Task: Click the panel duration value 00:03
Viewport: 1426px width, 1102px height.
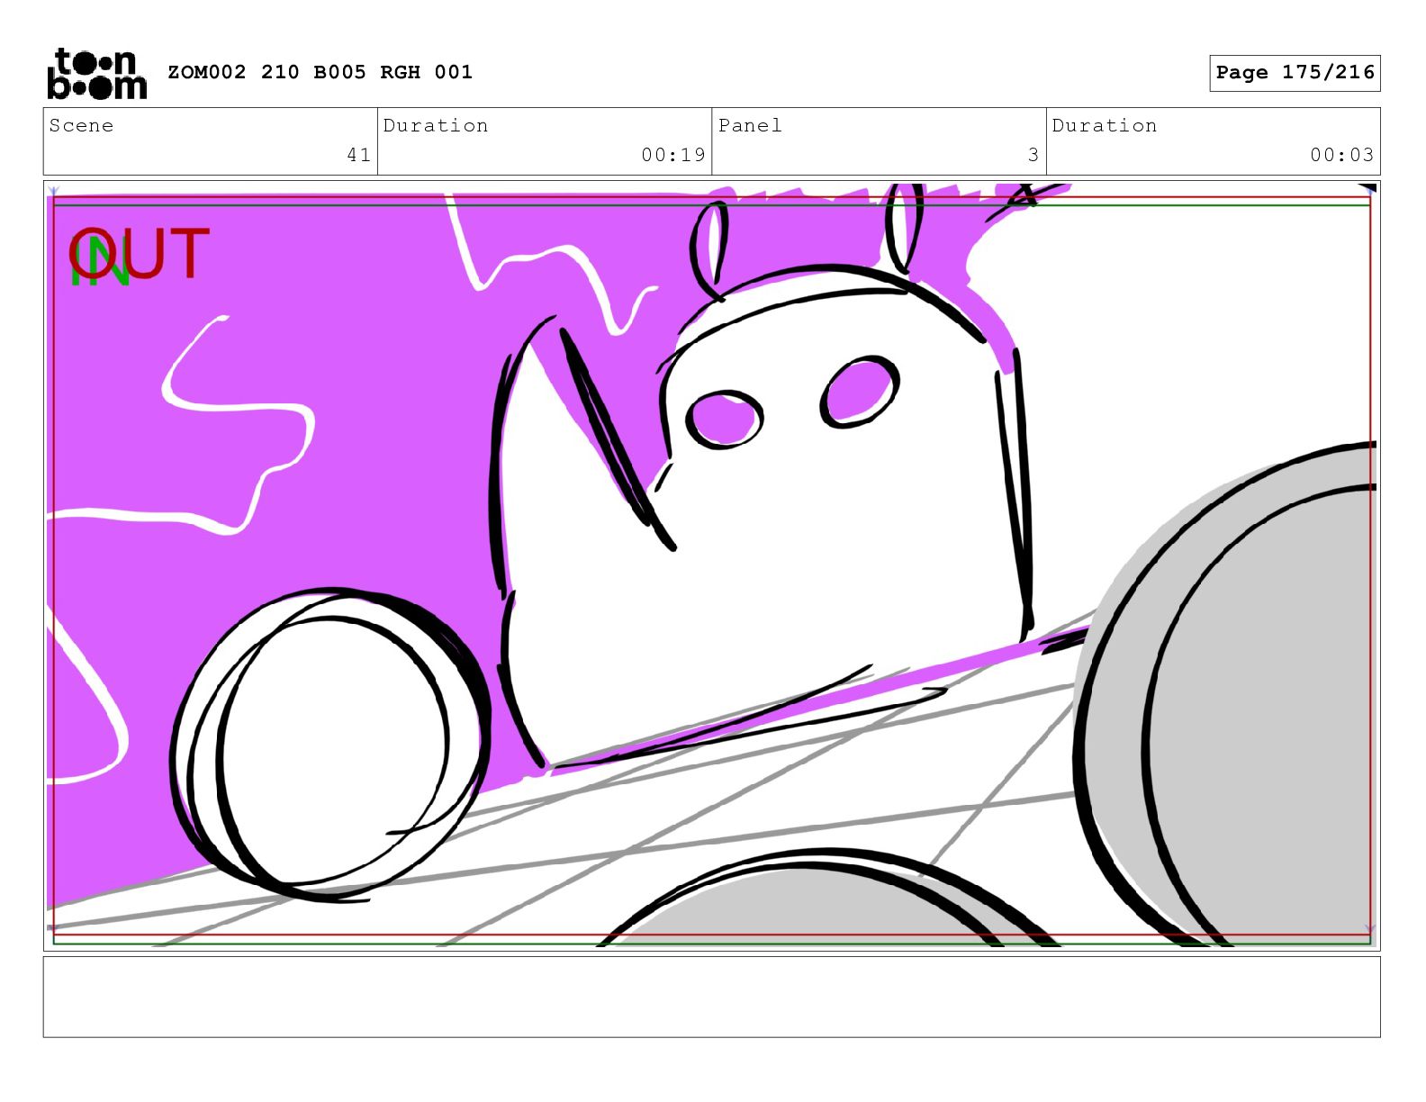Action: (x=1341, y=155)
